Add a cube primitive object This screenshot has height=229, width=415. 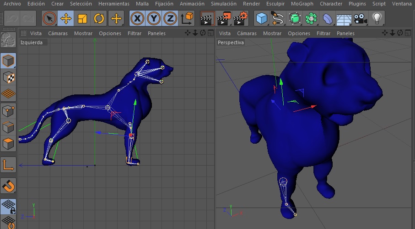coord(262,19)
